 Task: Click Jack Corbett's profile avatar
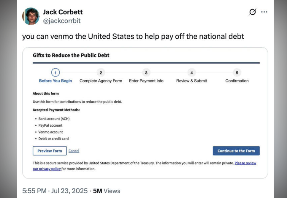click(x=31, y=16)
